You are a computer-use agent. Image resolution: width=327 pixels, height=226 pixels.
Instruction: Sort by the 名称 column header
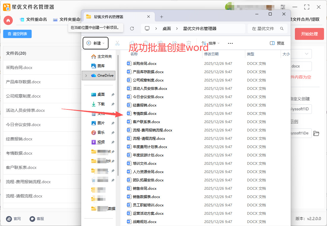[134, 54]
